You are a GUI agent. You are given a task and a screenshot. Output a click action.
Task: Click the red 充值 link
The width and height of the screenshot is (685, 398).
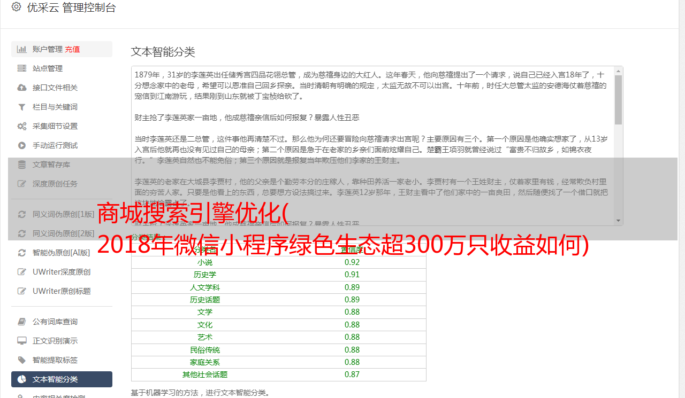point(73,49)
